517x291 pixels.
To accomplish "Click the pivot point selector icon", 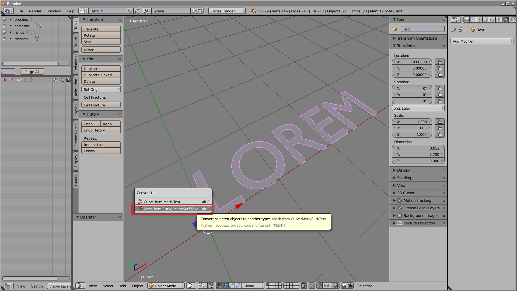I will point(202,286).
